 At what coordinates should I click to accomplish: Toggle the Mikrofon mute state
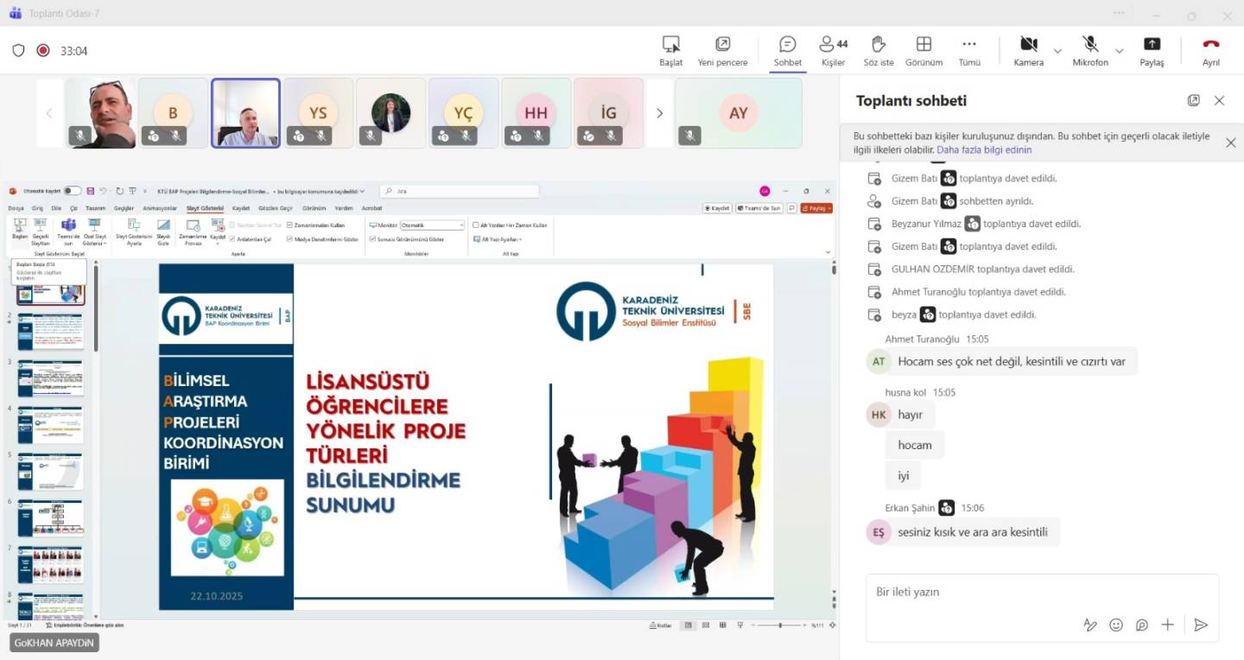tap(1090, 50)
